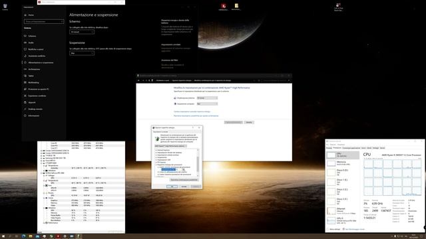Select Ethernet in Task Manager performance list
The height and width of the screenshot is (239, 426).
pos(342,211)
